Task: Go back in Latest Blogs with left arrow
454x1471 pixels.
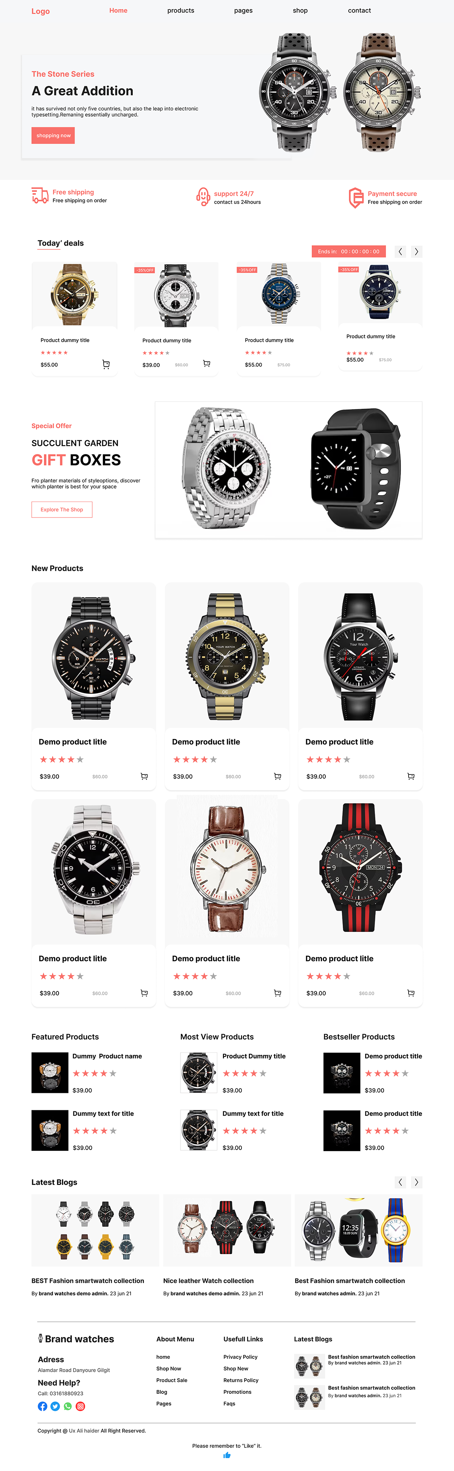Action: [x=400, y=1182]
